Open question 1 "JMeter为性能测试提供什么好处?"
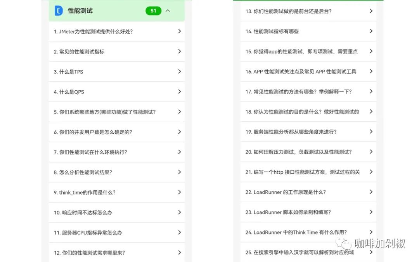The image size is (419, 262). click(x=117, y=31)
